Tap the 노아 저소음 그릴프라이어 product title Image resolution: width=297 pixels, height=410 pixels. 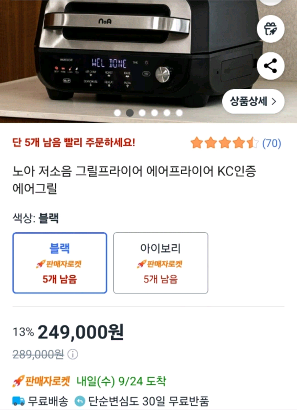pyautogui.click(x=134, y=180)
